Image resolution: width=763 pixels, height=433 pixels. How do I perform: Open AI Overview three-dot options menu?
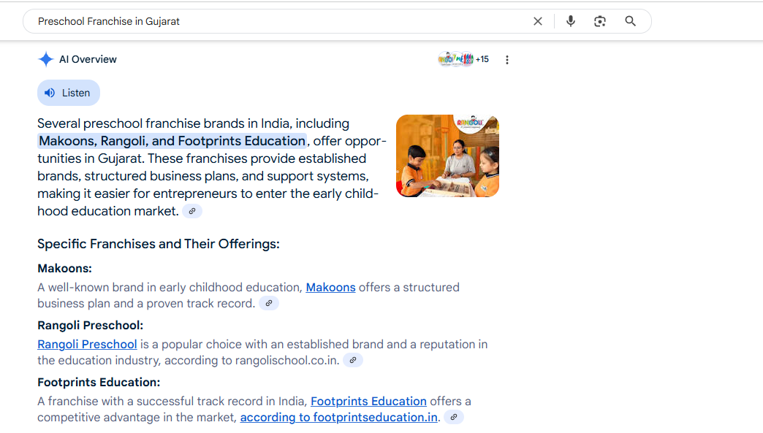(507, 60)
